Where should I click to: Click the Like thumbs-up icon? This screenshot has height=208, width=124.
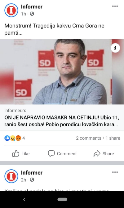pos(16,153)
